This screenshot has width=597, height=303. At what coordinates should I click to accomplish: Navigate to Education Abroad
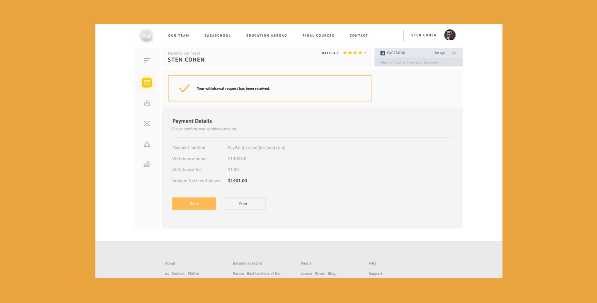tap(267, 36)
